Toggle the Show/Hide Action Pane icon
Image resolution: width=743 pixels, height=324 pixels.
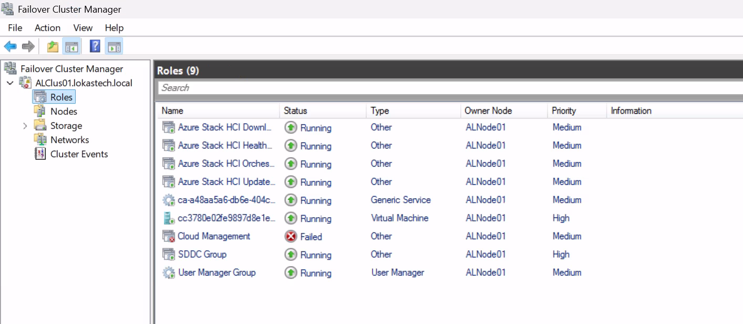click(x=114, y=47)
